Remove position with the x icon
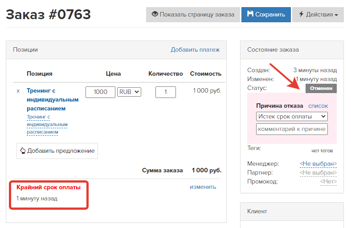The image size is (351, 228). click(x=18, y=91)
